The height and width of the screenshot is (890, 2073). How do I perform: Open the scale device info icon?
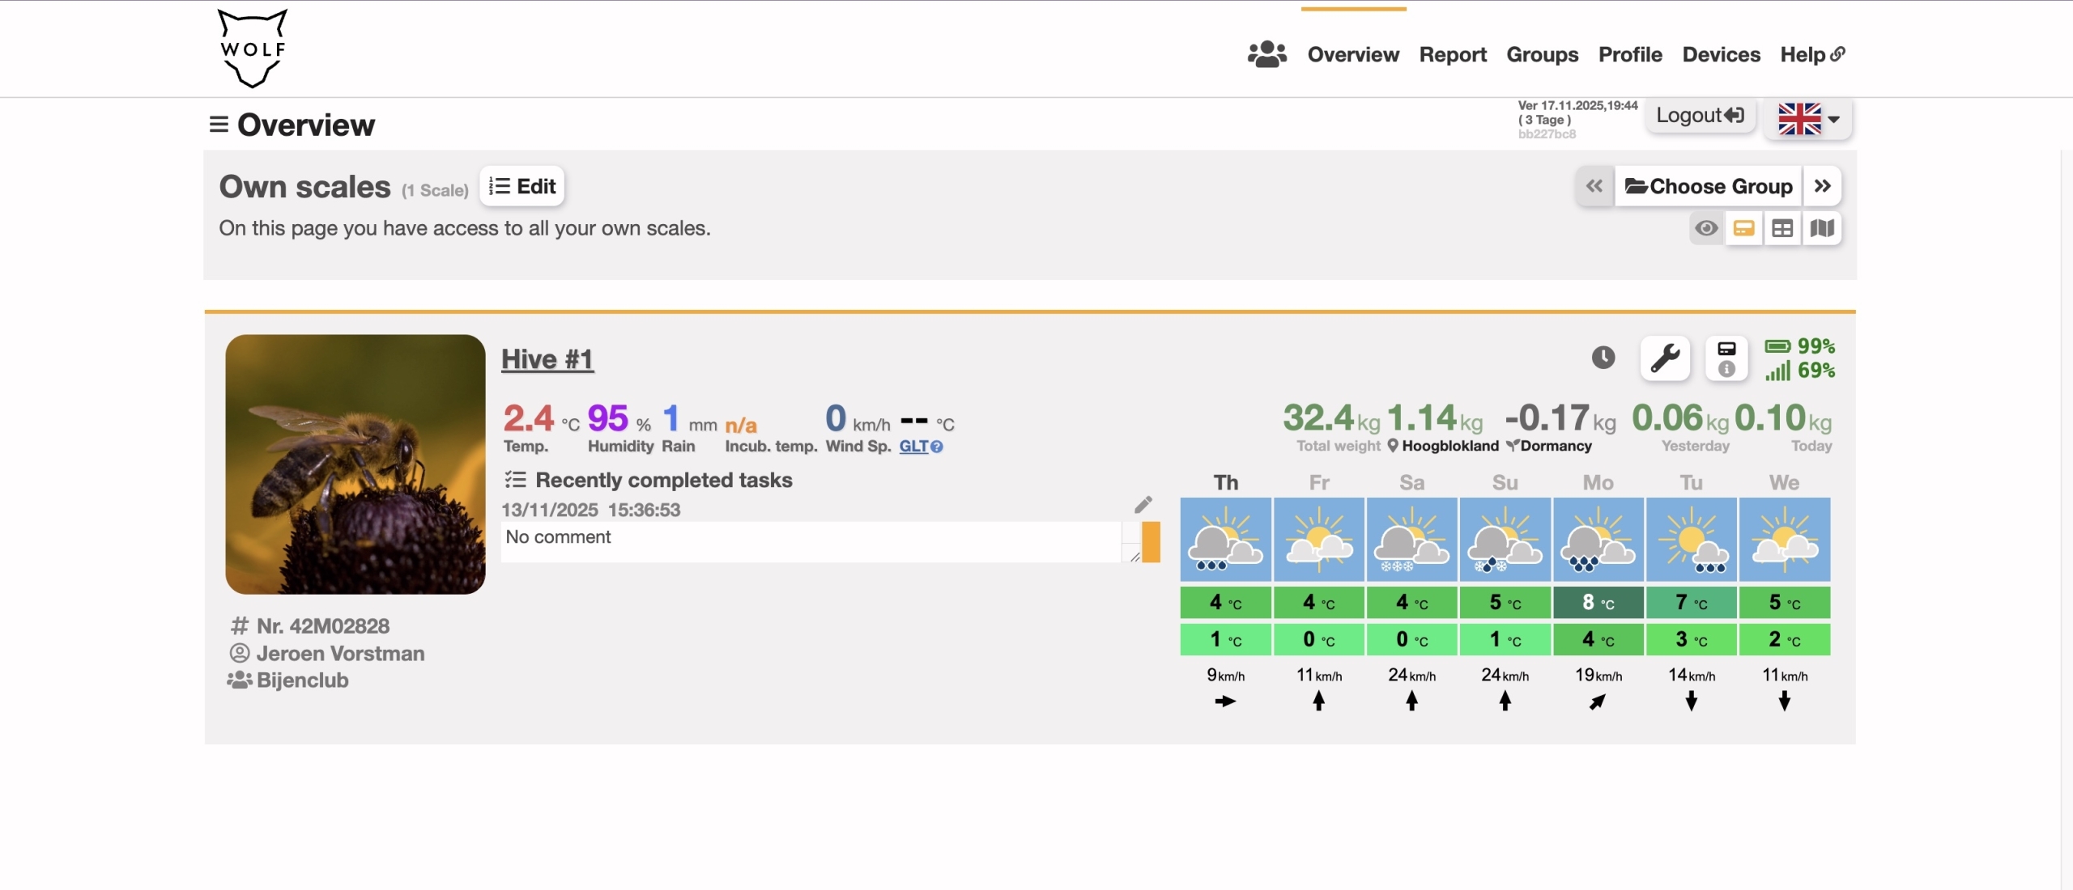click(1728, 358)
